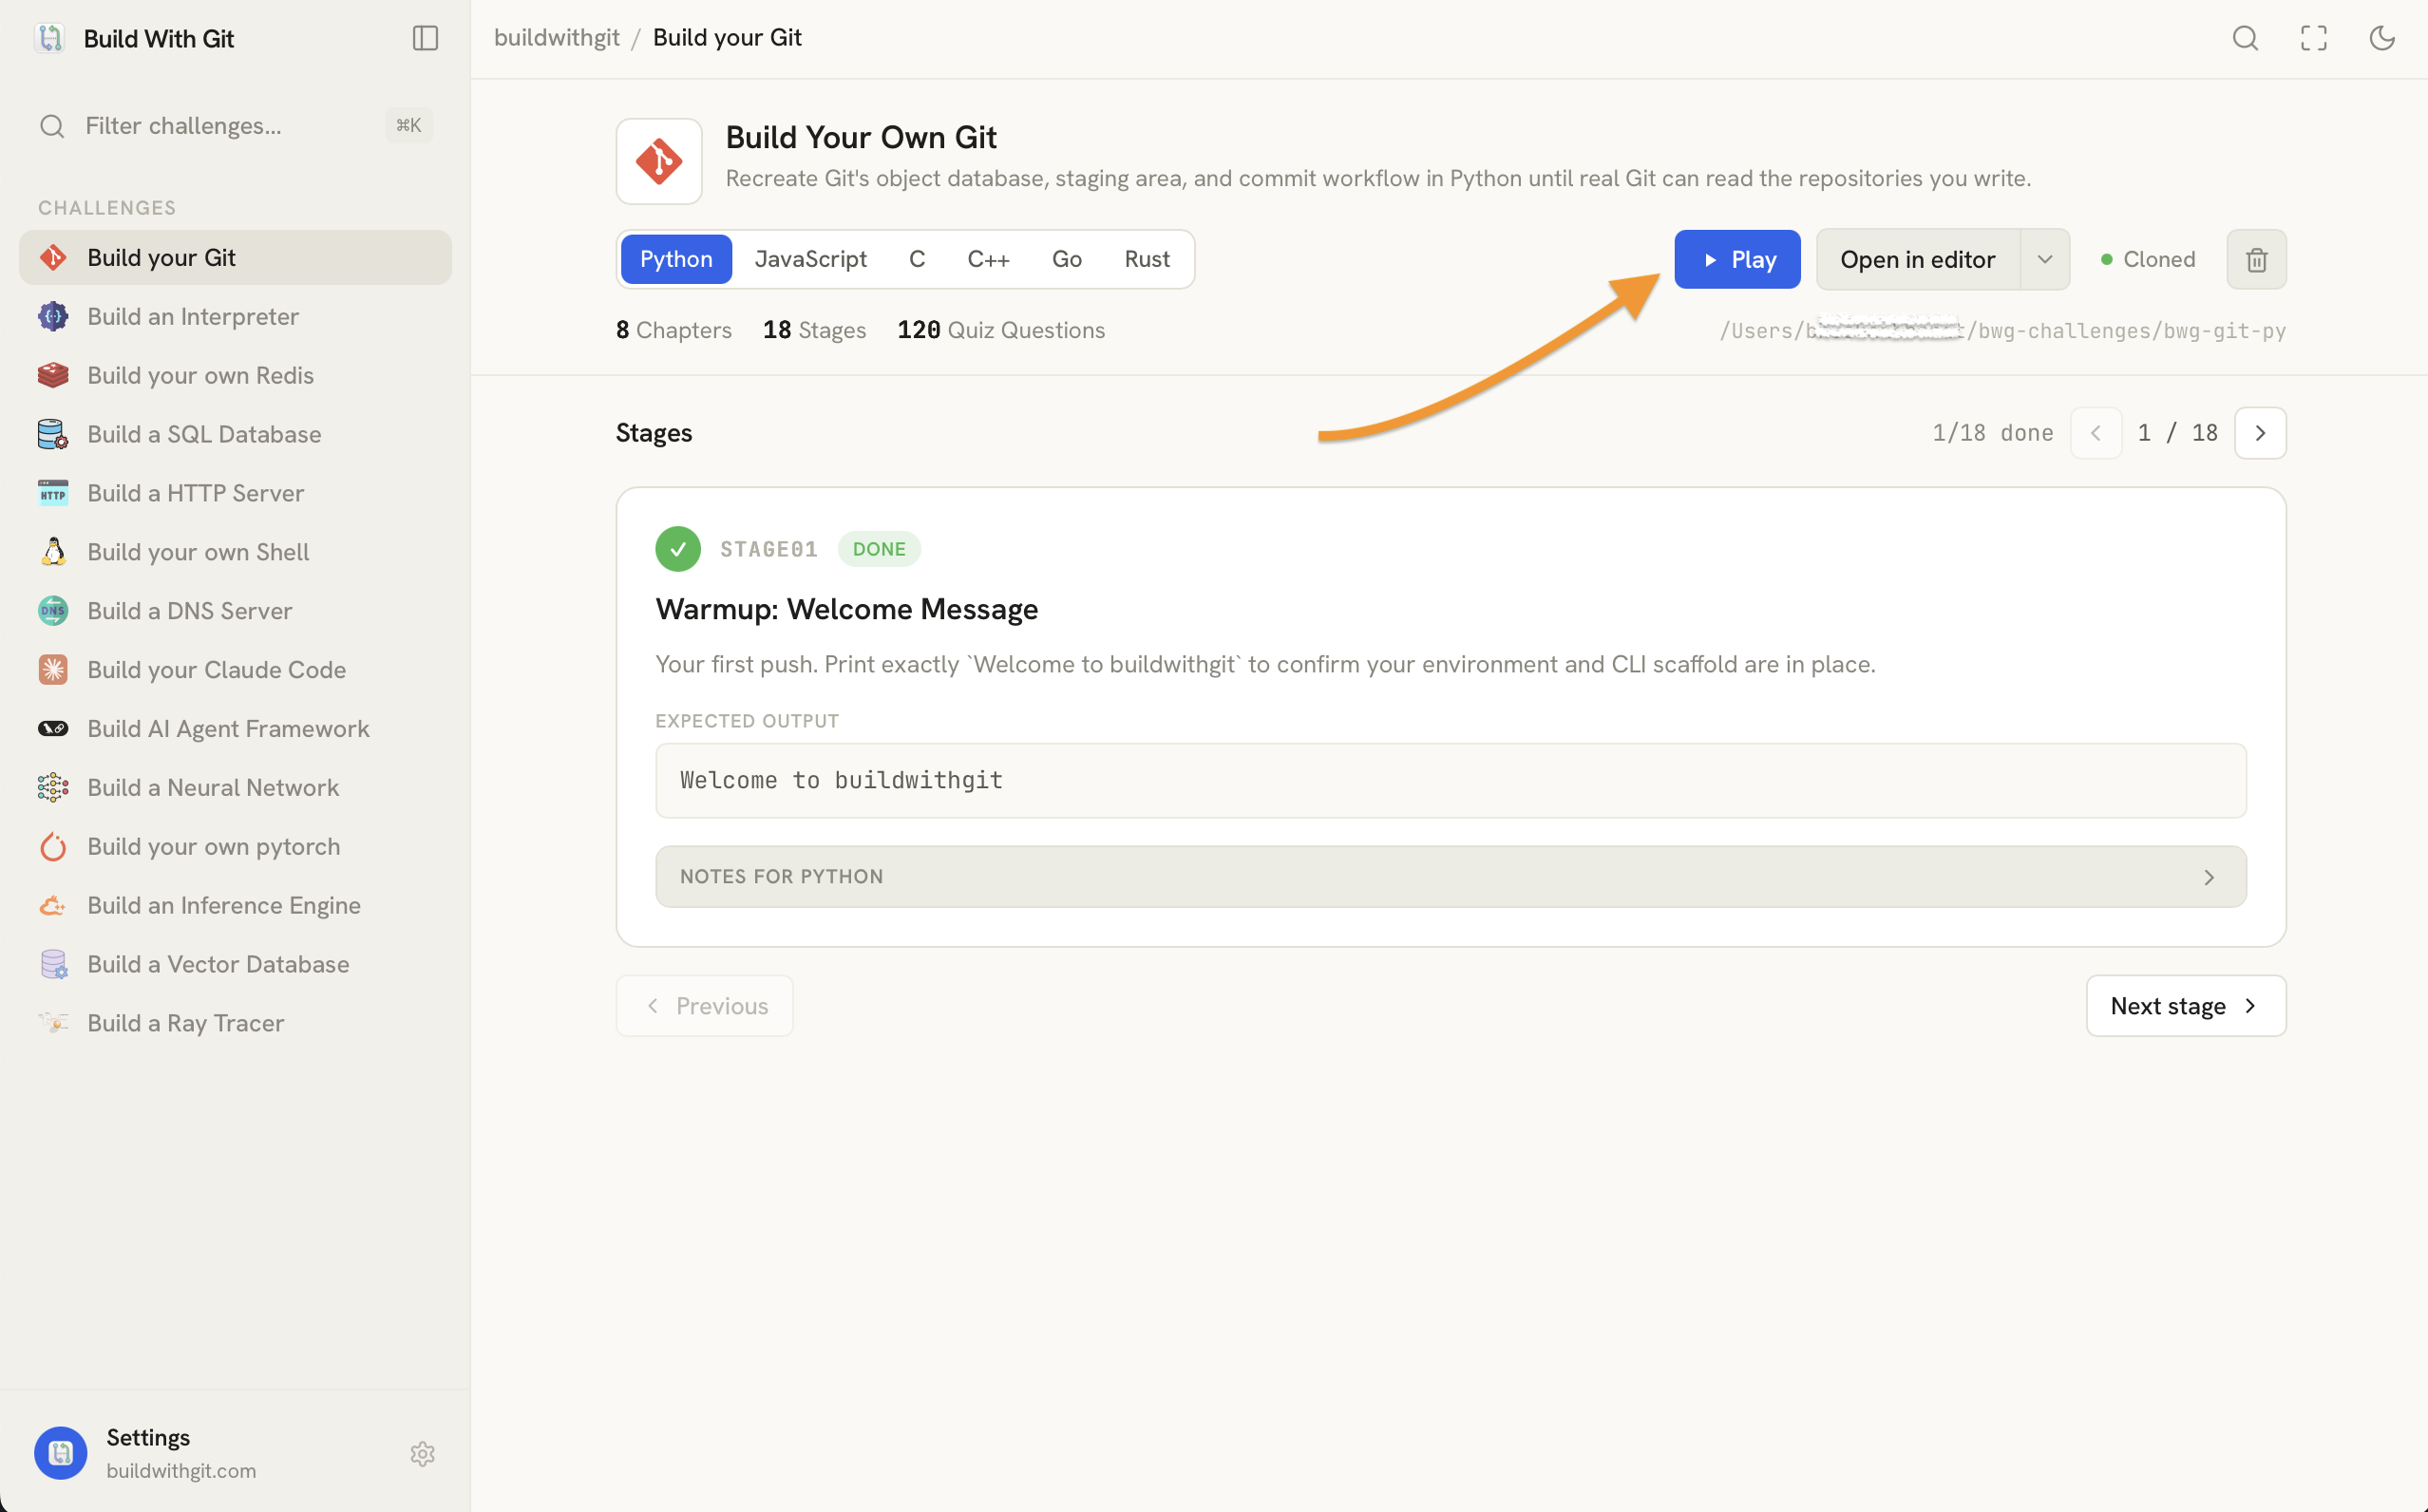The image size is (2428, 1512).
Task: Click the green STAGE01 checkmark icon
Action: point(678,549)
